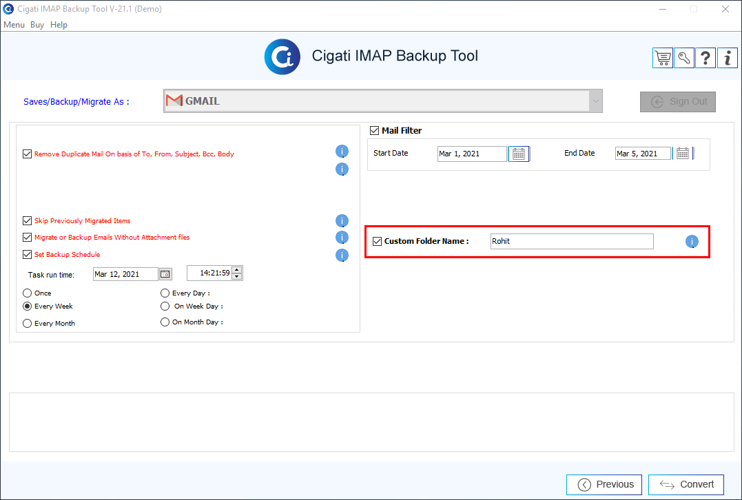Expand the GMAIL save-as dropdown
The height and width of the screenshot is (500, 742).
tap(595, 101)
